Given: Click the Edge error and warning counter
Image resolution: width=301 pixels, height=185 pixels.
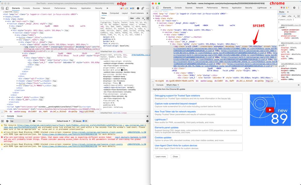Looking at the screenshot, I should click(124, 8).
